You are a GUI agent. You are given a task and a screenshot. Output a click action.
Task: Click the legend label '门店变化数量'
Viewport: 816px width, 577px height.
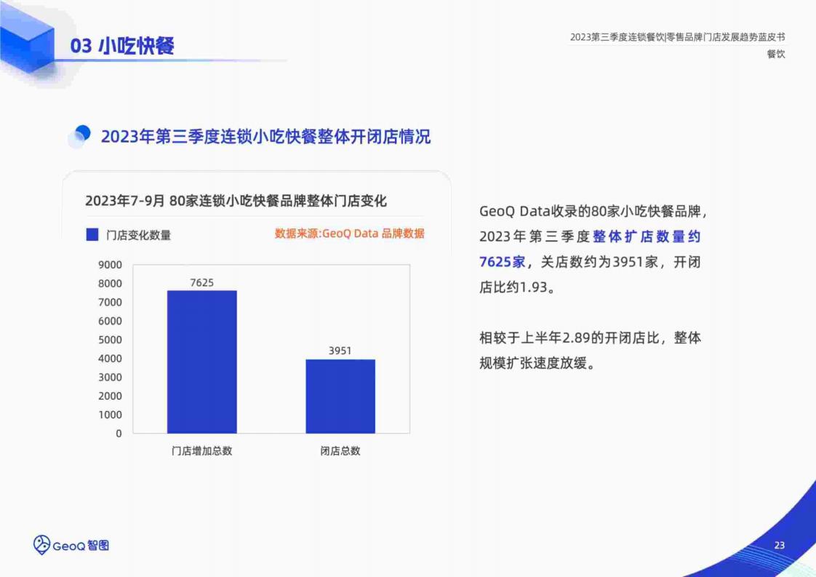click(138, 235)
